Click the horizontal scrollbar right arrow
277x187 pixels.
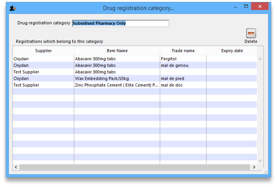pyautogui.click(x=254, y=167)
